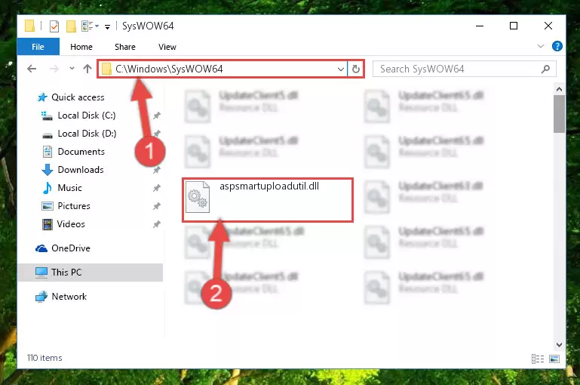Open the Share ribbon tab

coord(125,47)
